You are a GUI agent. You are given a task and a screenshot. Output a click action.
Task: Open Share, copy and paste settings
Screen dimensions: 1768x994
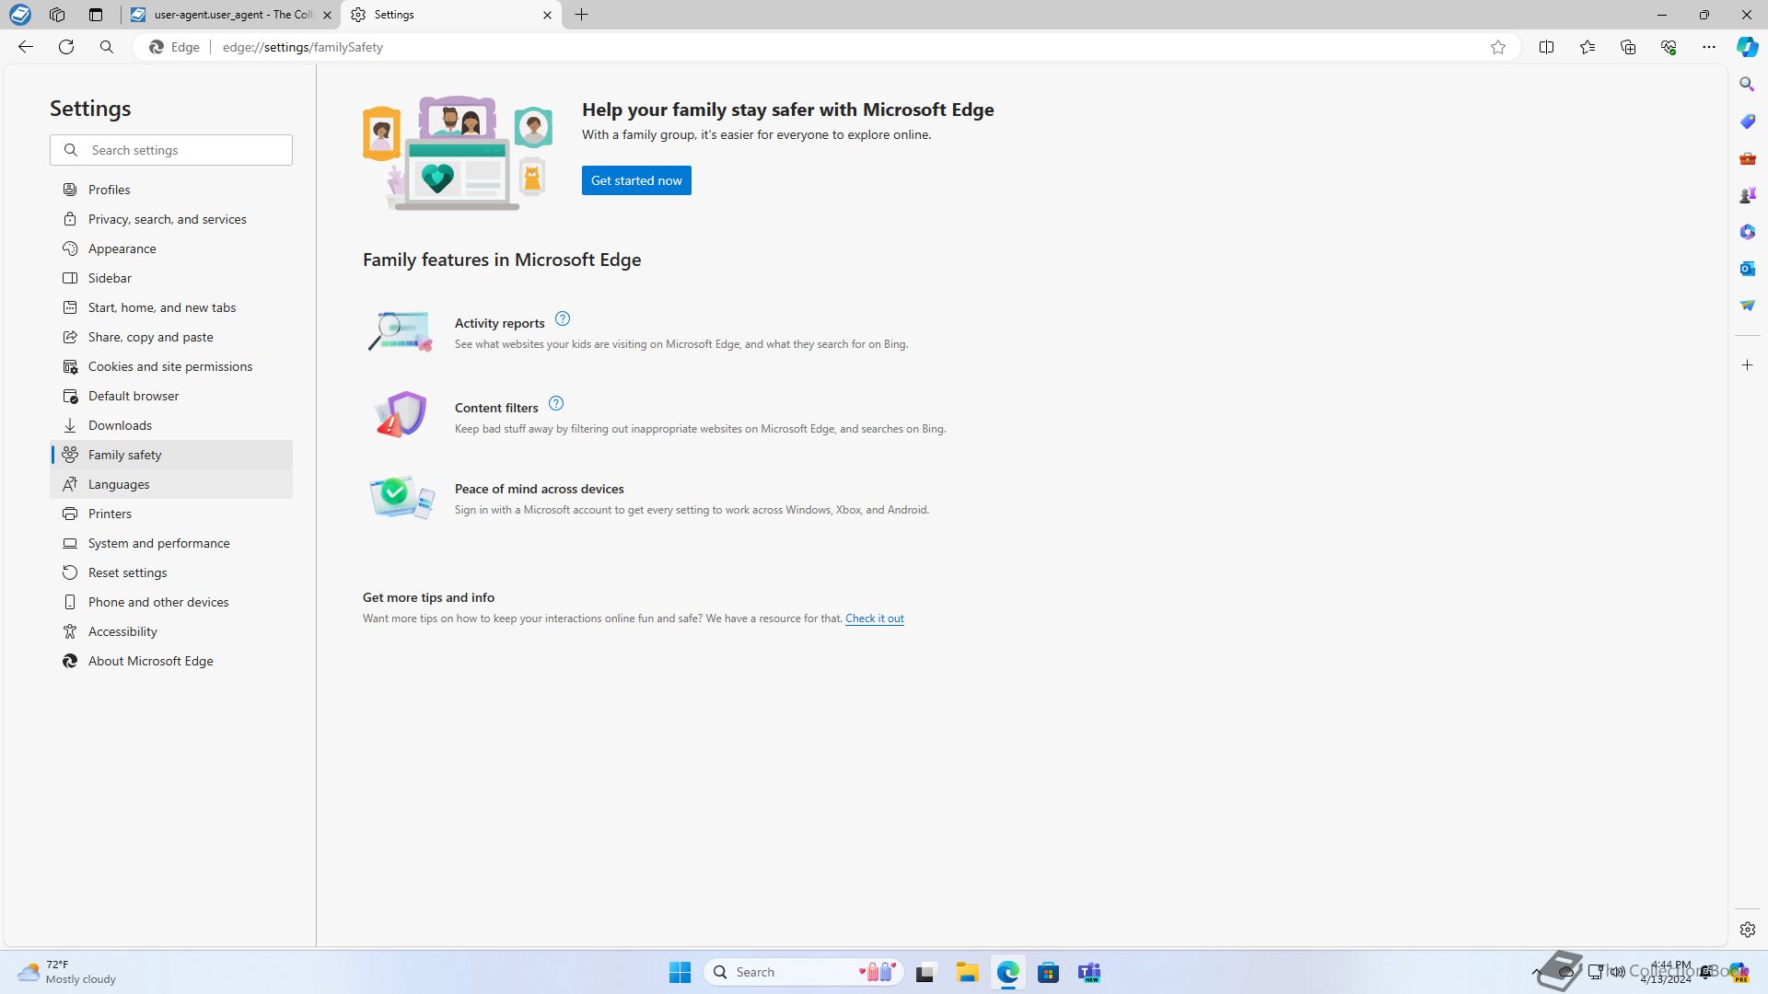pos(171,337)
